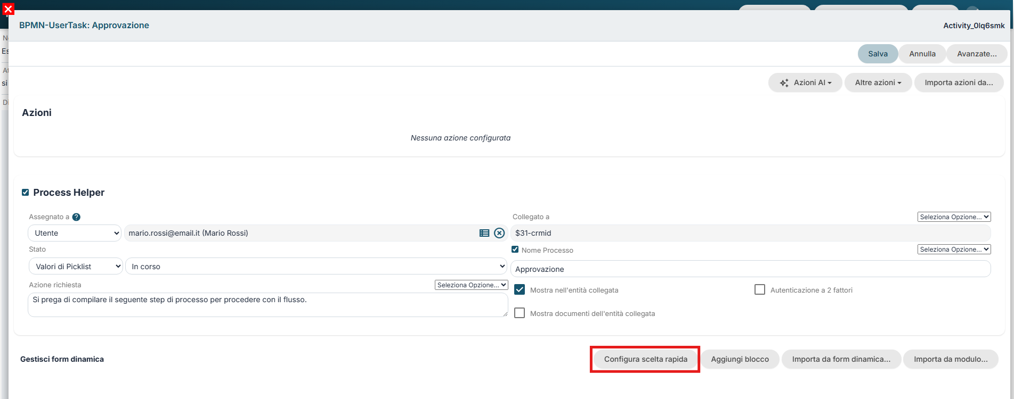Clear assigned user with circled X icon

499,233
